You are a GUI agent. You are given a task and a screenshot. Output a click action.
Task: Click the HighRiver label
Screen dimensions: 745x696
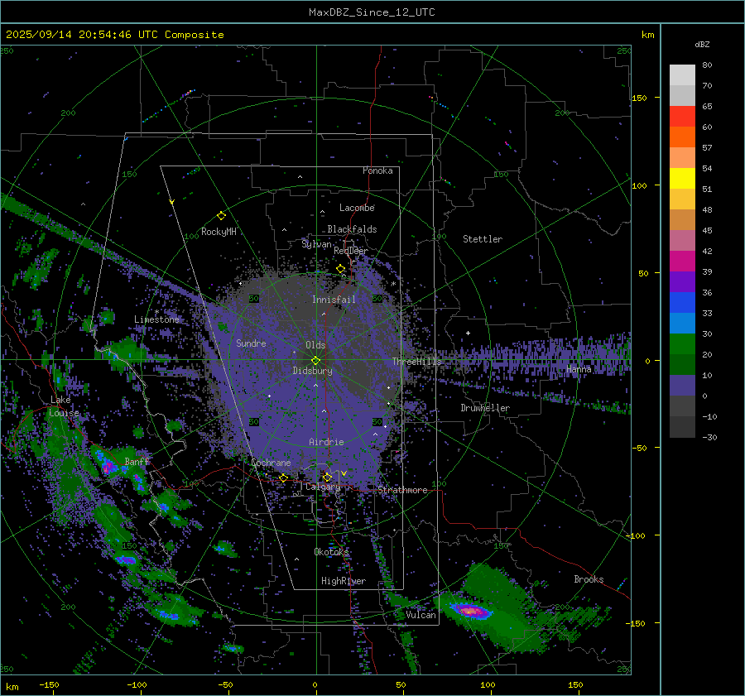pyautogui.click(x=343, y=581)
